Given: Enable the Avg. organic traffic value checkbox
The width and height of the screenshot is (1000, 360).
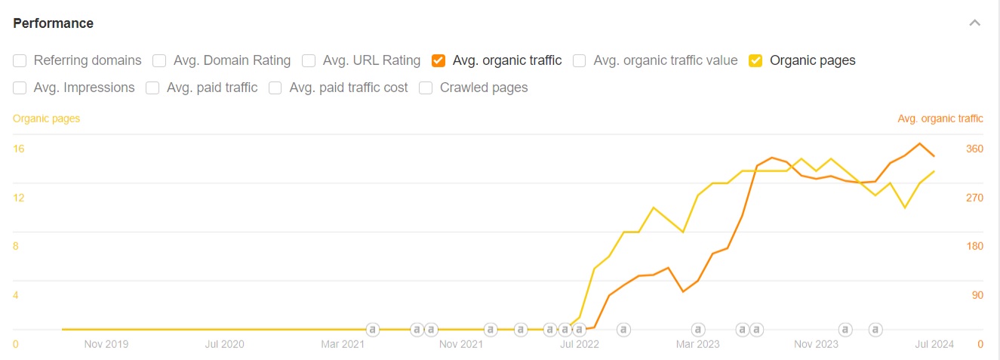Looking at the screenshot, I should (580, 60).
